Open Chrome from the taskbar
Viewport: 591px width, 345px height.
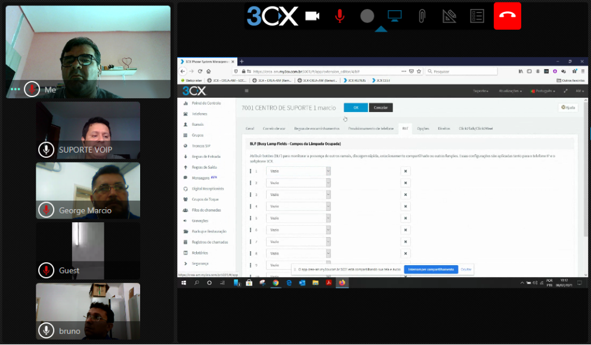point(276,283)
